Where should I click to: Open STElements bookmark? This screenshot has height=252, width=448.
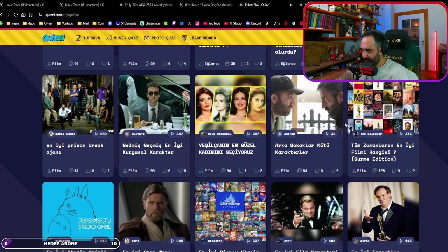coord(126,23)
